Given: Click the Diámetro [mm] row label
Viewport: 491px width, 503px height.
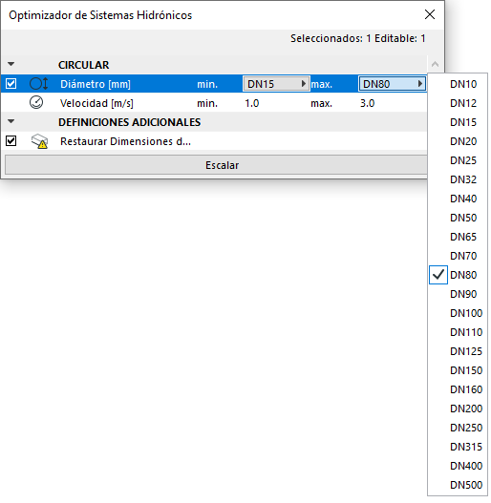Looking at the screenshot, I should 96,84.
